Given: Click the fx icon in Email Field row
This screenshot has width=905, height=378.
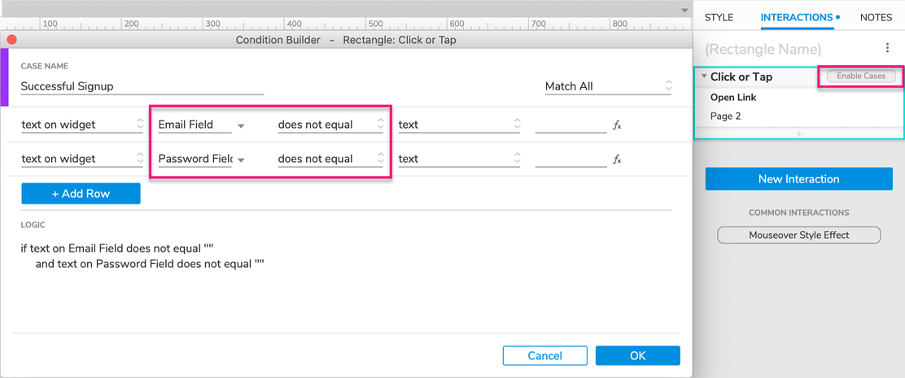Looking at the screenshot, I should pos(617,125).
